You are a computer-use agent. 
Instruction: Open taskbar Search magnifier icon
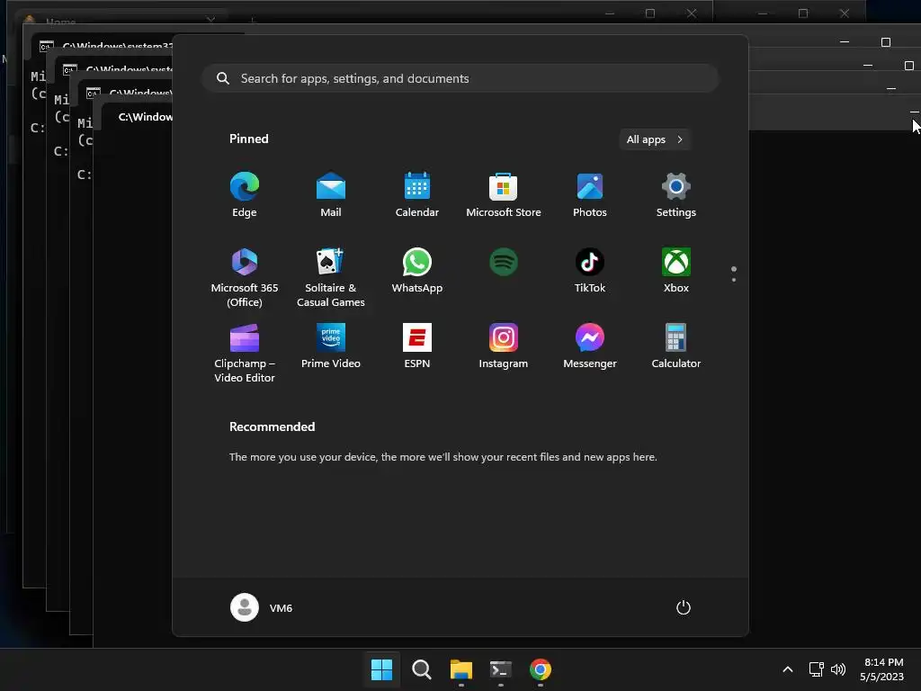(x=421, y=669)
